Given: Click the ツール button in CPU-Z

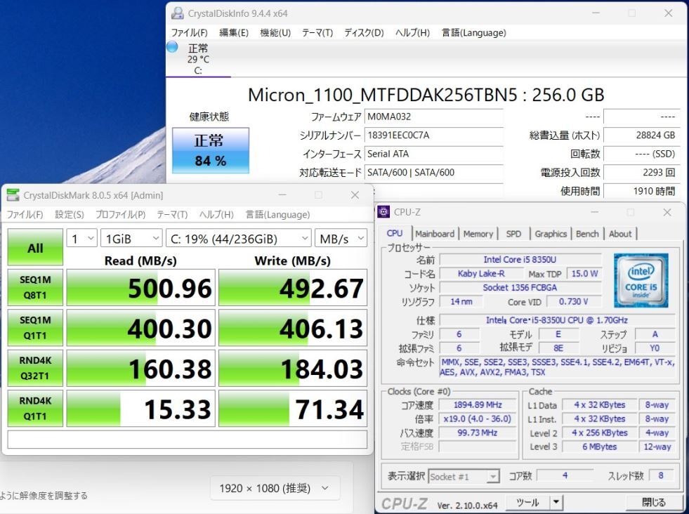Looking at the screenshot, I should point(527,501).
